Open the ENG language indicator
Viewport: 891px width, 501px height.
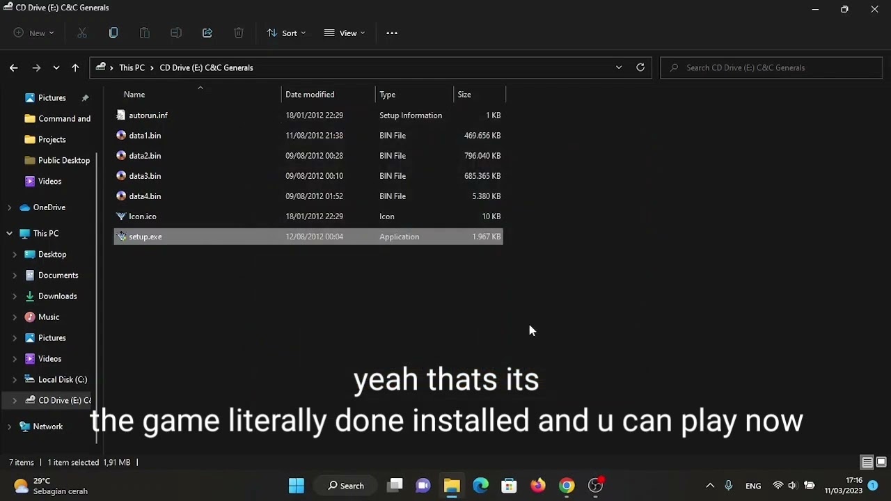click(753, 486)
